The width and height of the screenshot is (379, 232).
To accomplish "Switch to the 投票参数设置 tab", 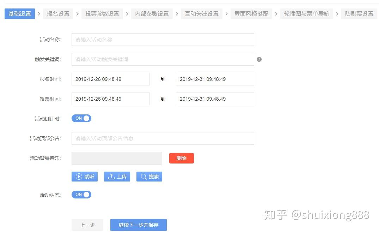I will tap(102, 13).
